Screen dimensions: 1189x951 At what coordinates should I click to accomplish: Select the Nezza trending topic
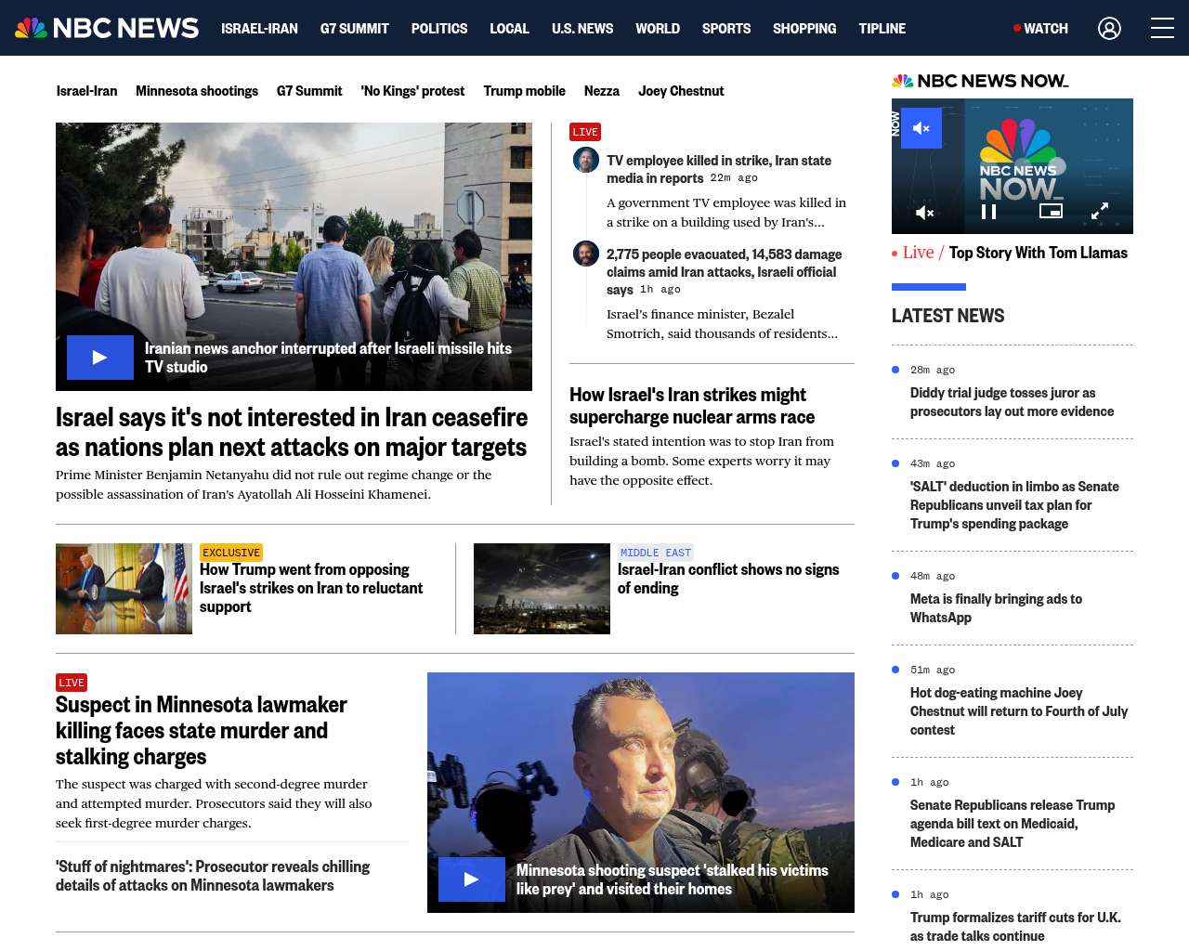(x=602, y=91)
